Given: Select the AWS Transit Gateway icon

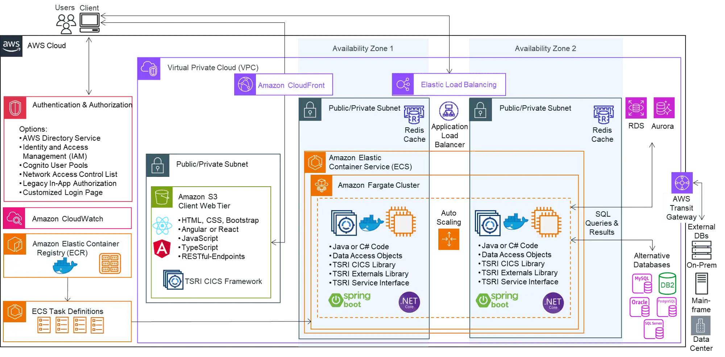Looking at the screenshot, I should 682,183.
